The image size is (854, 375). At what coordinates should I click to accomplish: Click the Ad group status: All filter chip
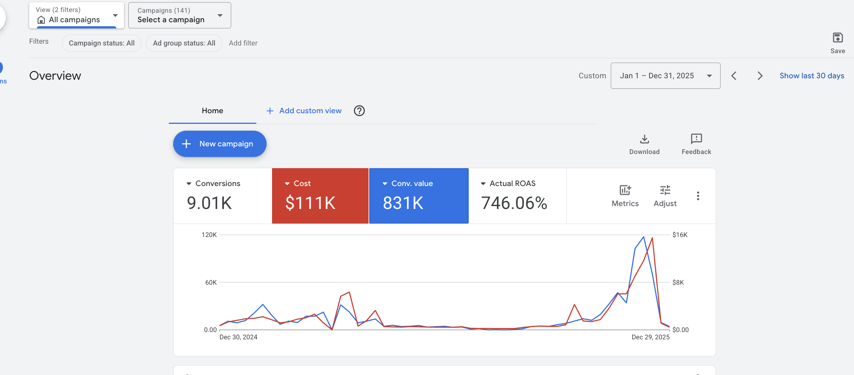click(184, 43)
